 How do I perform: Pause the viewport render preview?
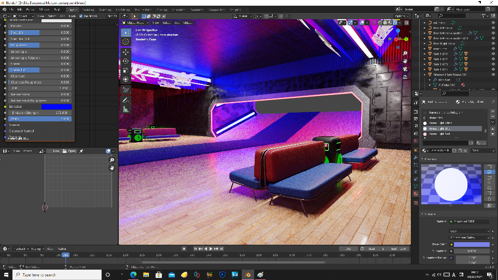tap(407, 23)
